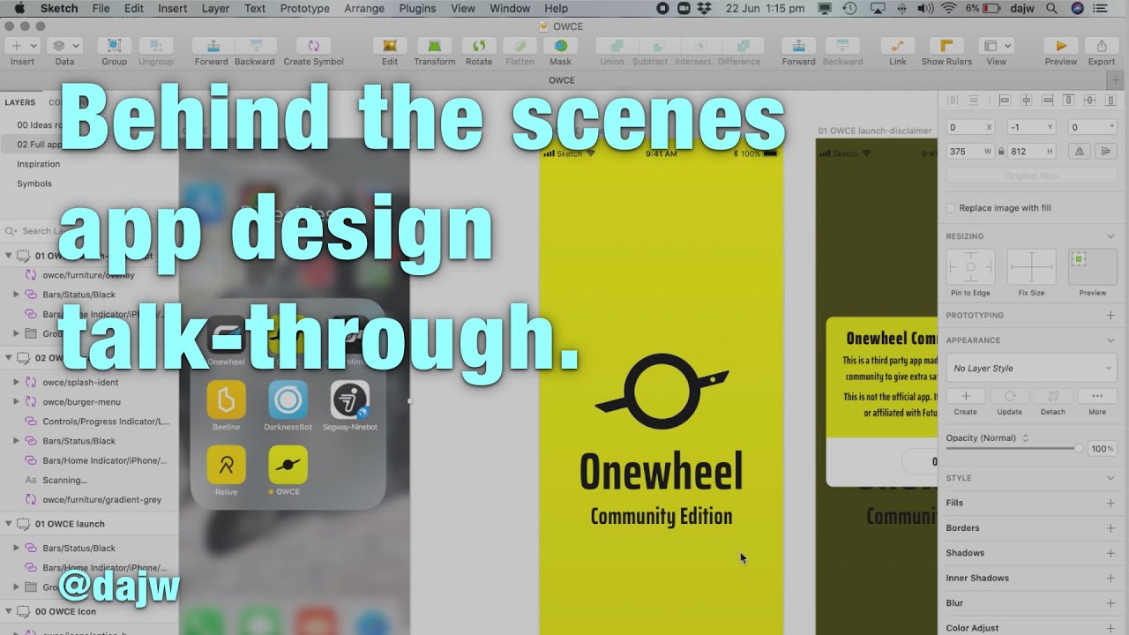
Task: Click the Update layer style button
Action: pyautogui.click(x=1010, y=397)
